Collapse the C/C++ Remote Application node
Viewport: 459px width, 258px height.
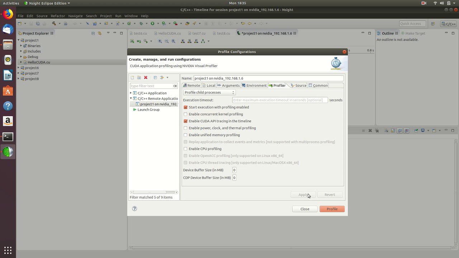pos(131,99)
